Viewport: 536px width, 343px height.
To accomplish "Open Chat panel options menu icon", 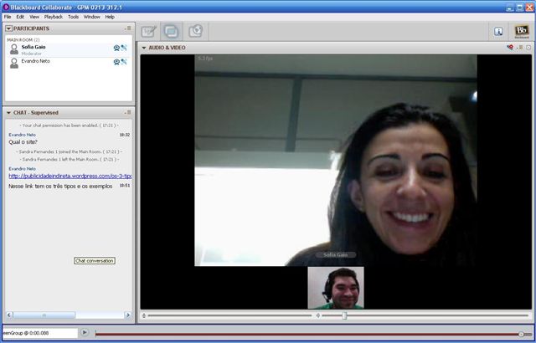I will (x=128, y=112).
